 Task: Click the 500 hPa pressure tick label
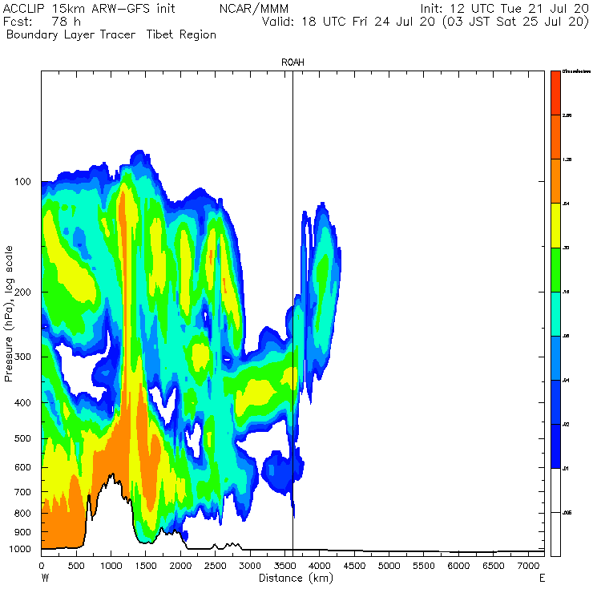click(x=22, y=438)
